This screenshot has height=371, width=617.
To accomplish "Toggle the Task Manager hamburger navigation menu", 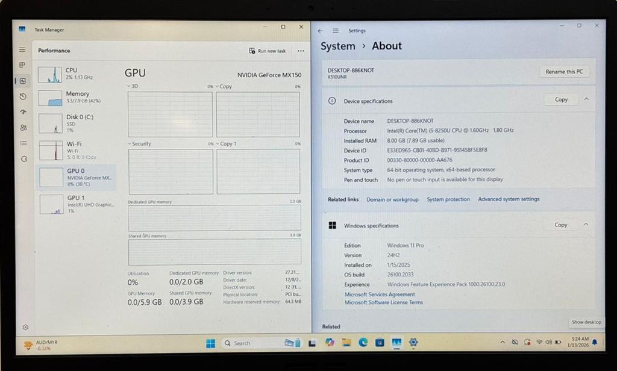I will click(22, 50).
